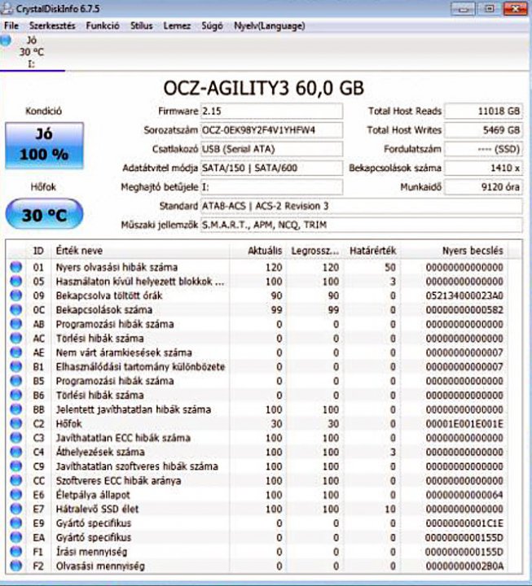Open the Szerkesztés menu
The width and height of the screenshot is (532, 586).
point(52,26)
